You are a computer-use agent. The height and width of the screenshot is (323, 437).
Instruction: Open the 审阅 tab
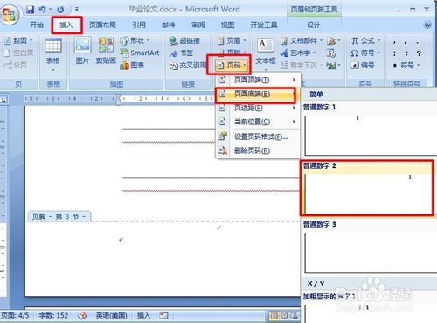pos(198,25)
